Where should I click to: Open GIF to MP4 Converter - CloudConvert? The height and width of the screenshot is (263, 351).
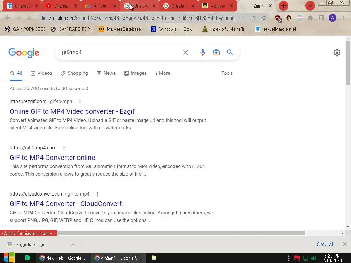[65, 204]
